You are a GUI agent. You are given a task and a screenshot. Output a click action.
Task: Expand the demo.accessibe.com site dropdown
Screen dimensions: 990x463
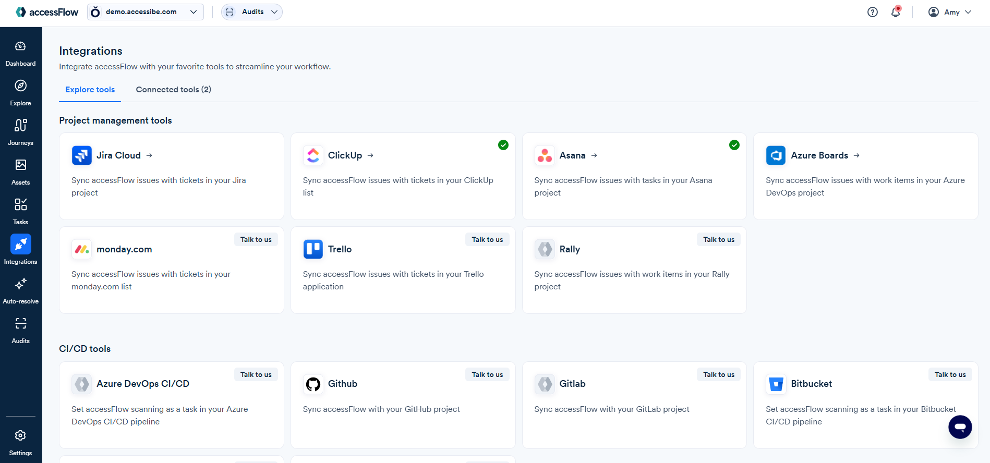tap(146, 12)
